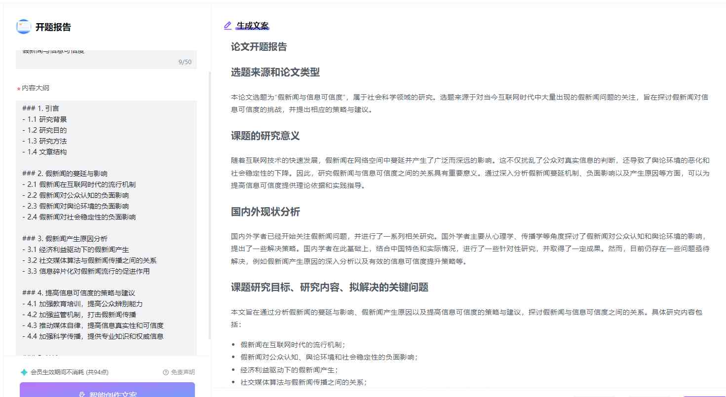
Task: Click the question-mark icon next to 免责声明
Action: point(166,372)
